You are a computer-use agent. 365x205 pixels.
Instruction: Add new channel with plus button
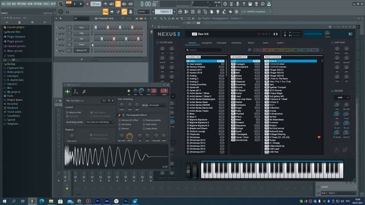point(82,59)
